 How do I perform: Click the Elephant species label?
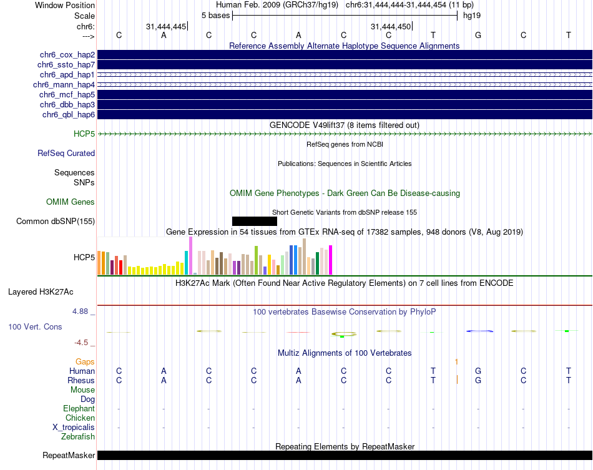click(x=79, y=409)
